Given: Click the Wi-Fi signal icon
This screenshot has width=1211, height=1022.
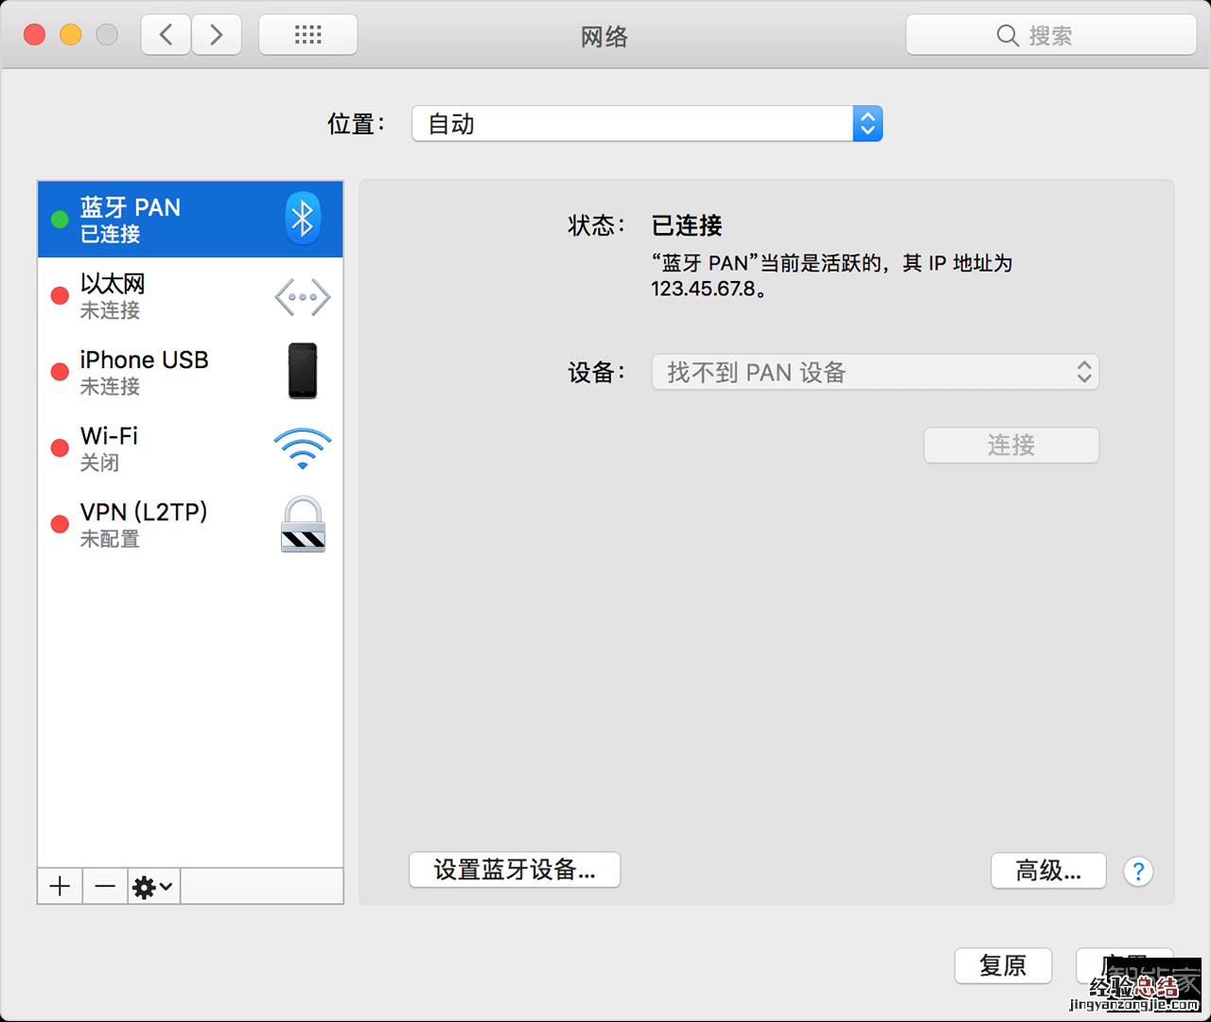Looking at the screenshot, I should 303,449.
